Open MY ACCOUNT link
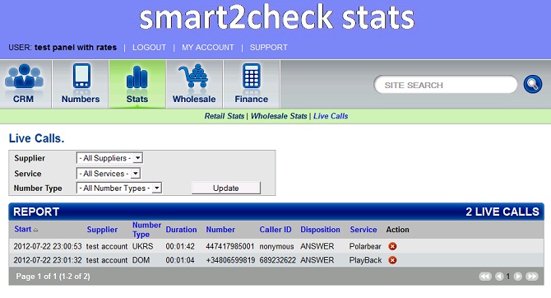 point(208,48)
